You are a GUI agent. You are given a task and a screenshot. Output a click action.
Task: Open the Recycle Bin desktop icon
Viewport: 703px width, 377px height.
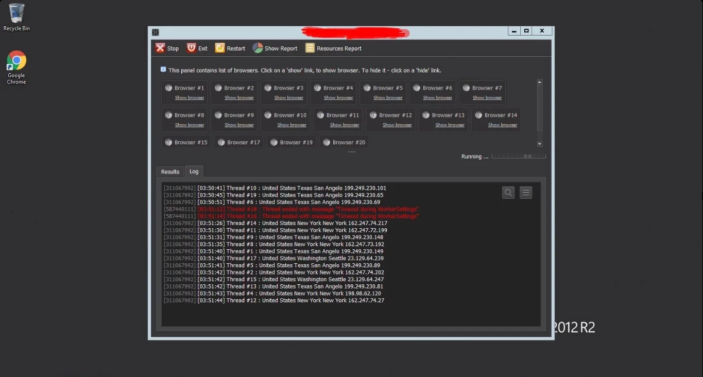click(16, 17)
